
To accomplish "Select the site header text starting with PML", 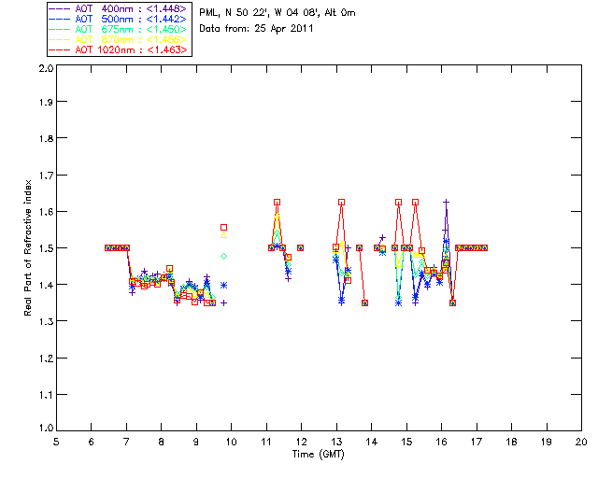I will (278, 12).
